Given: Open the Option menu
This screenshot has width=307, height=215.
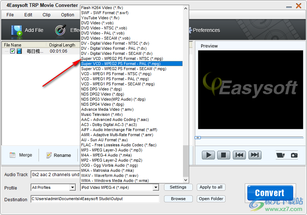Looking at the screenshot, I should [x=68, y=15].
